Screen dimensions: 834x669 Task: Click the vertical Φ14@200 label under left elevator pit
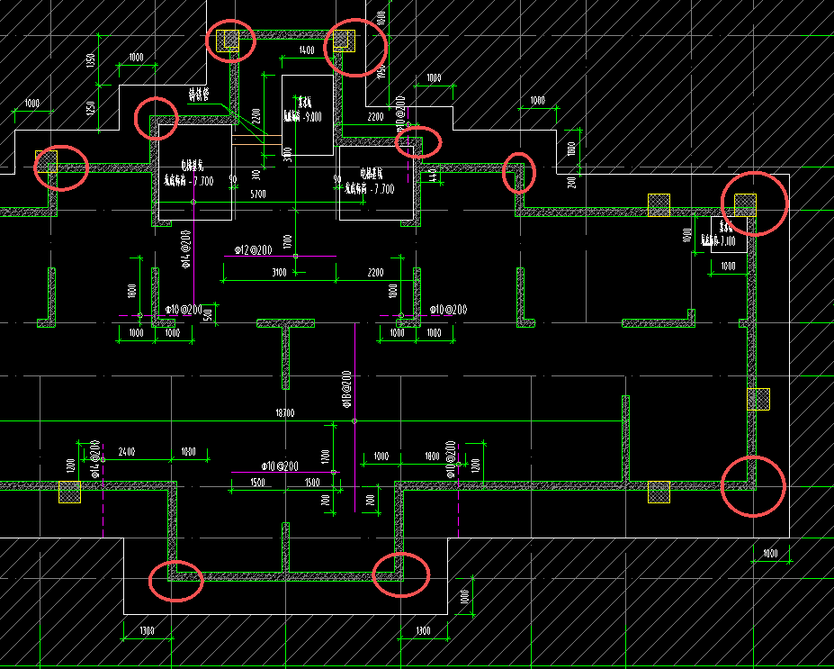[186, 249]
